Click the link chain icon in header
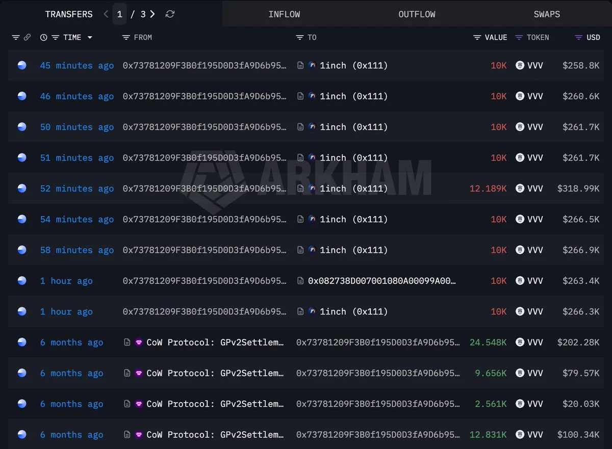Viewport: 612px width, 449px height. pos(27,37)
